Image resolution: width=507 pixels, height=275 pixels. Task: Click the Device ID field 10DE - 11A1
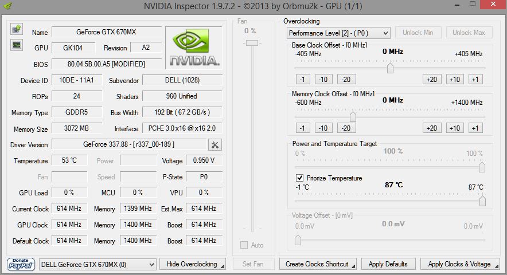coord(77,80)
